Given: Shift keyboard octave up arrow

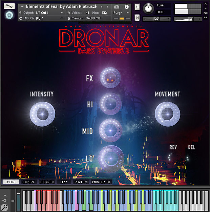Looking at the screenshot, I should click(x=5, y=195).
